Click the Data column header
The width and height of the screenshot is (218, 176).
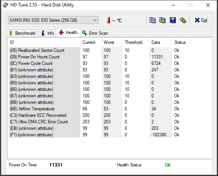point(161,42)
